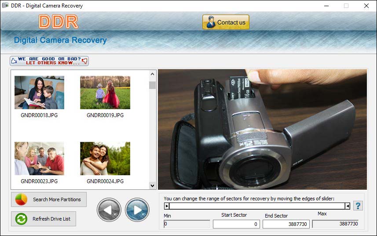Screen dimensions: 377x236
Task: Click Refresh Drive List button
Action: pos(44,219)
